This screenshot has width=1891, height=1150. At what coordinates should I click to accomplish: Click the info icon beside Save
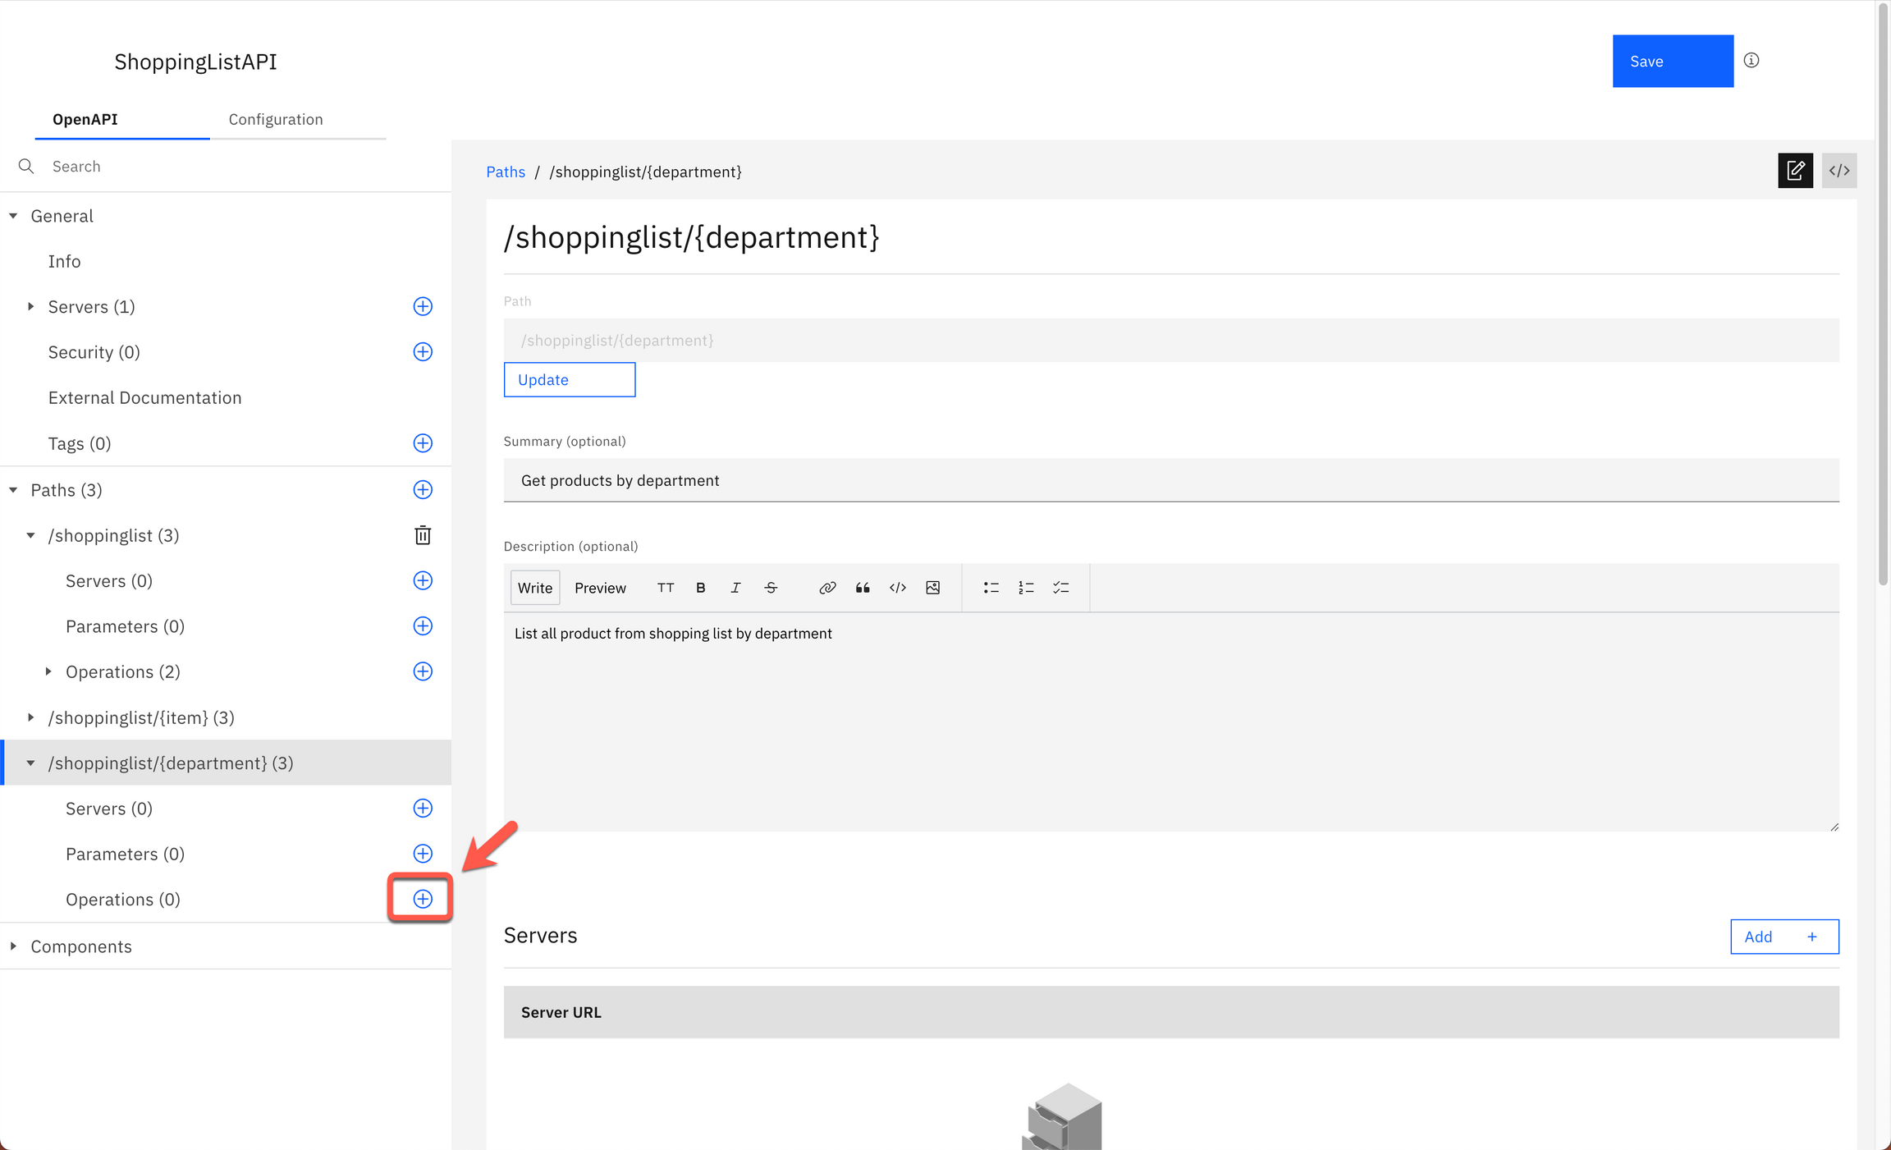click(x=1752, y=60)
